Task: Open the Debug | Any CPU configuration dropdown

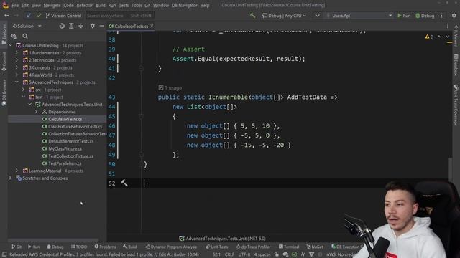Action: [x=284, y=16]
